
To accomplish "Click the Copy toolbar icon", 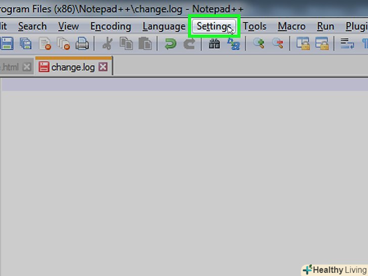I will pos(126,43).
